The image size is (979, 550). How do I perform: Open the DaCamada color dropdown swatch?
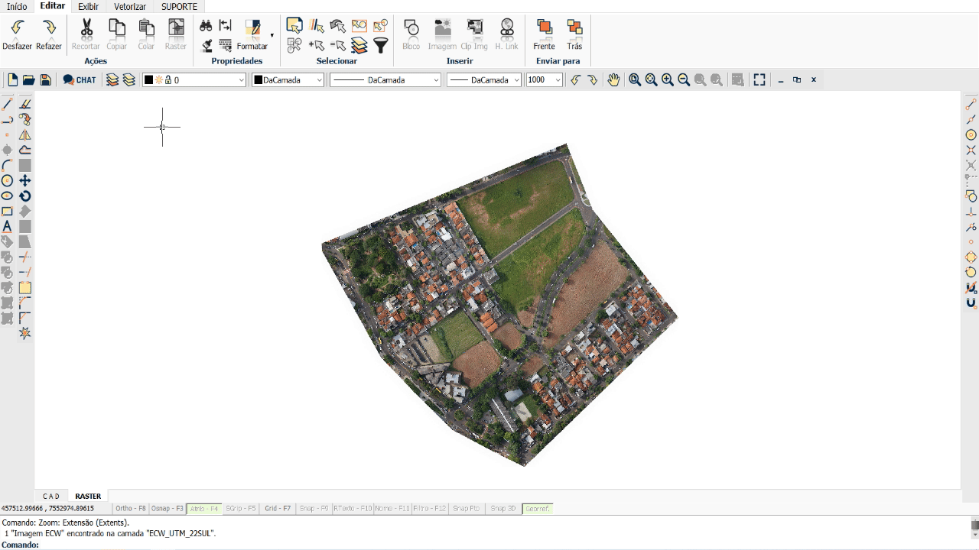coord(288,80)
